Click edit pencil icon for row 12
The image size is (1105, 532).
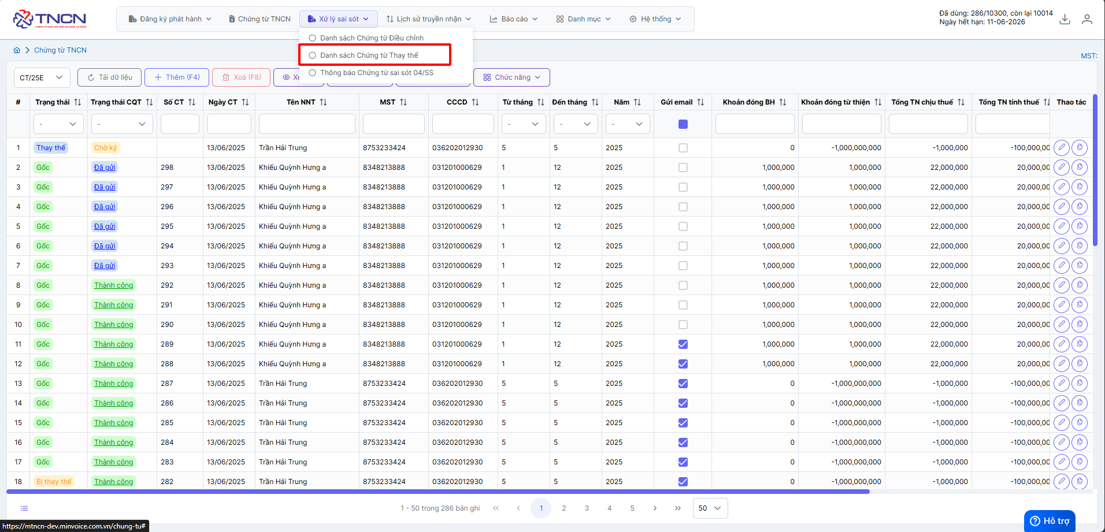tap(1062, 364)
